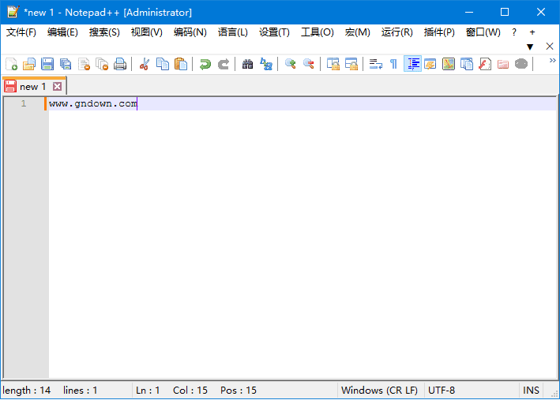Open the 语言(L) menu
560x400 pixels.
point(232,32)
